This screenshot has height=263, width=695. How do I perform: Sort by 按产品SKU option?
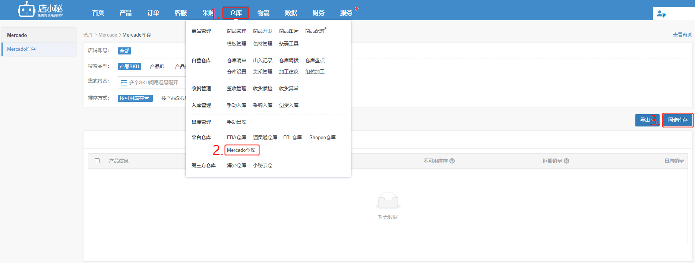point(173,98)
